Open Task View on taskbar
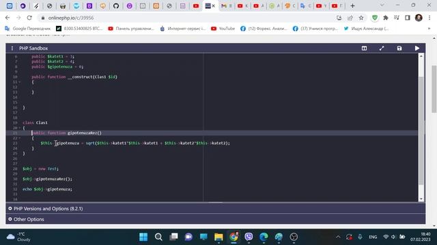 click(x=173, y=237)
